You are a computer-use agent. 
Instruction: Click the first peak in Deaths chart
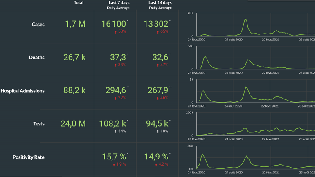click(205, 56)
